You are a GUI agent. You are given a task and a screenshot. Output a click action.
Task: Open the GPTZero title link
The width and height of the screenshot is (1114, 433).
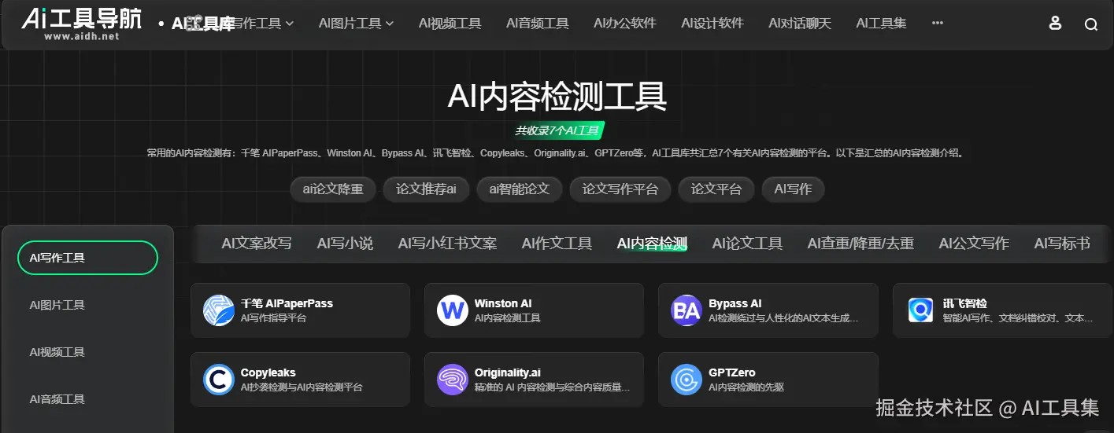731,372
